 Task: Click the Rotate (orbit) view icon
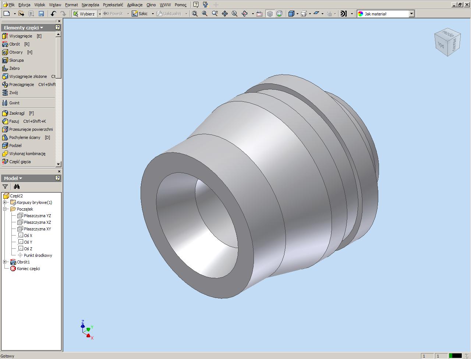tap(245, 14)
